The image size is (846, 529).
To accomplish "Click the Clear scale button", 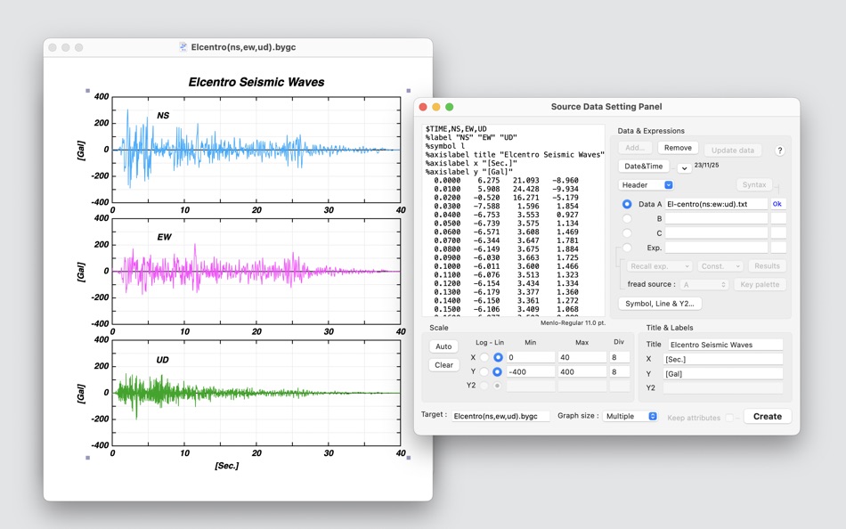I will pyautogui.click(x=443, y=365).
